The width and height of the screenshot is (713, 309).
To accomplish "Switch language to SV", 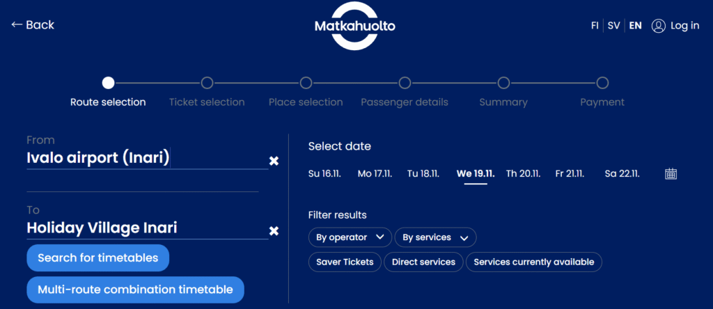I will pyautogui.click(x=613, y=26).
